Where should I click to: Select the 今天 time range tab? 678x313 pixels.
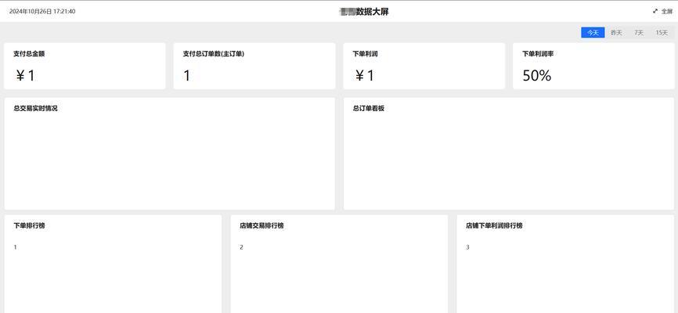(593, 32)
